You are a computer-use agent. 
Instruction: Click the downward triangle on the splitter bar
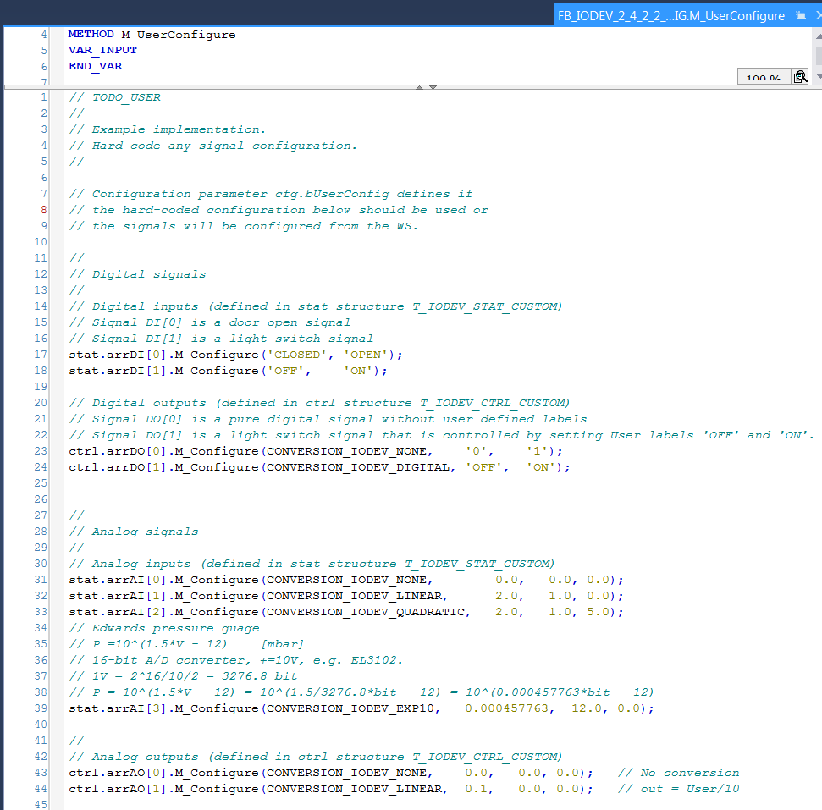click(433, 86)
